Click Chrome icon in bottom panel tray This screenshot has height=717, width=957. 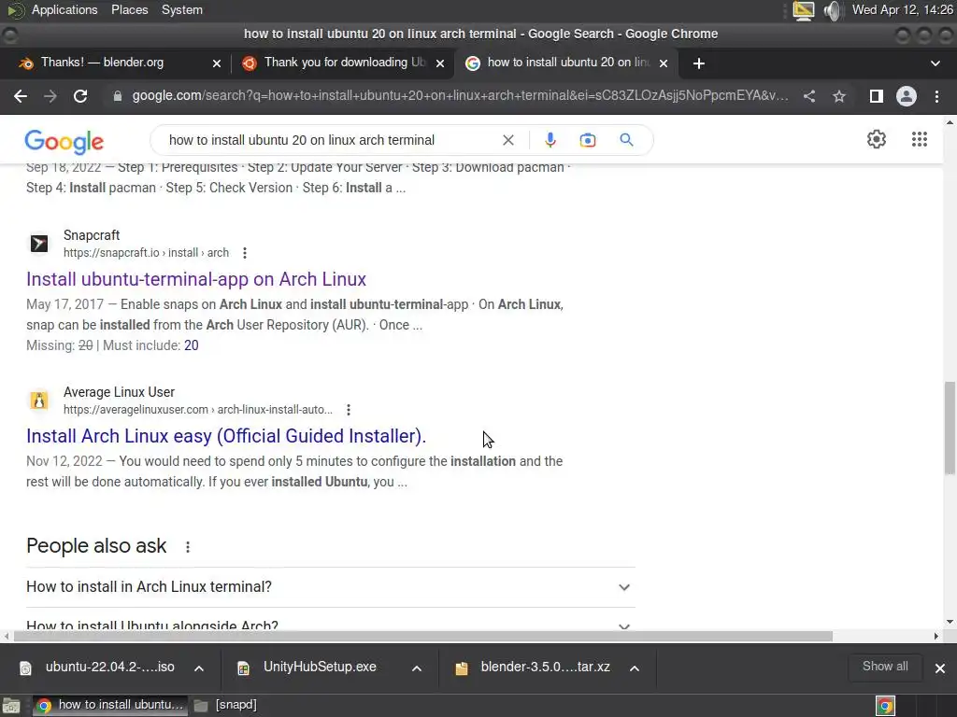885,706
